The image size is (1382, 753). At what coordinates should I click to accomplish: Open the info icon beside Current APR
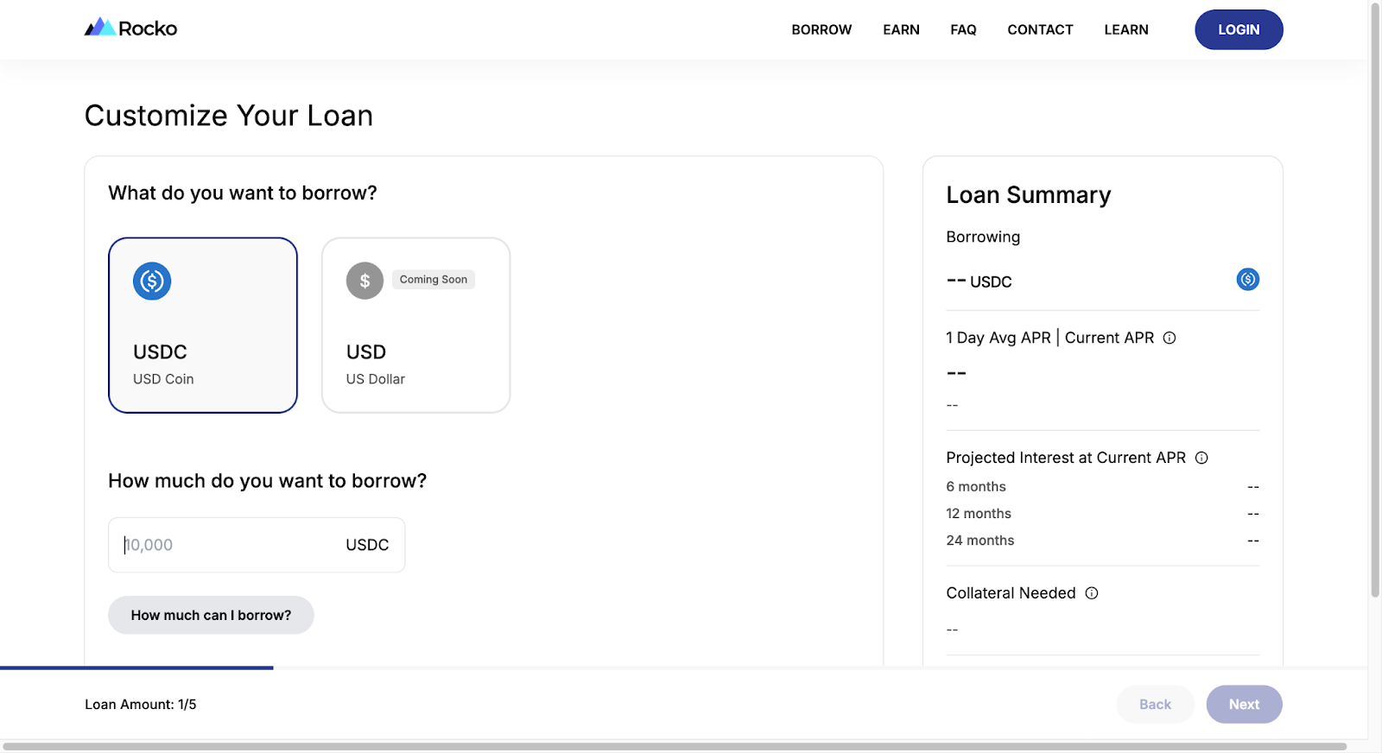click(1170, 338)
